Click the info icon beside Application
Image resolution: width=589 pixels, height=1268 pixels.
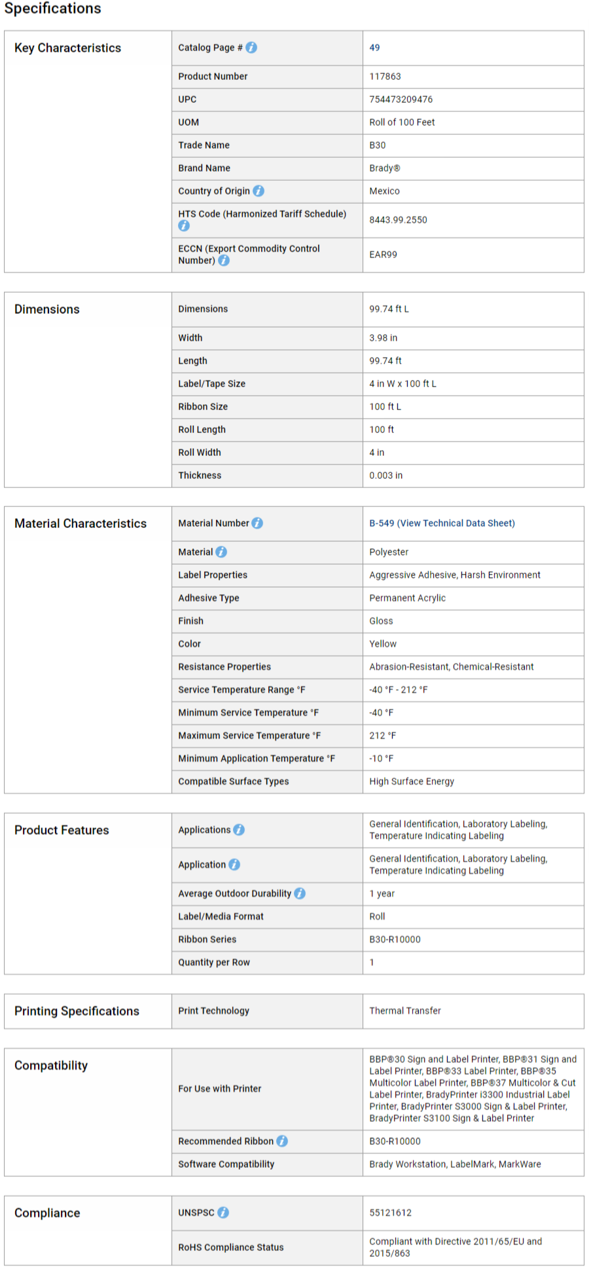click(234, 865)
